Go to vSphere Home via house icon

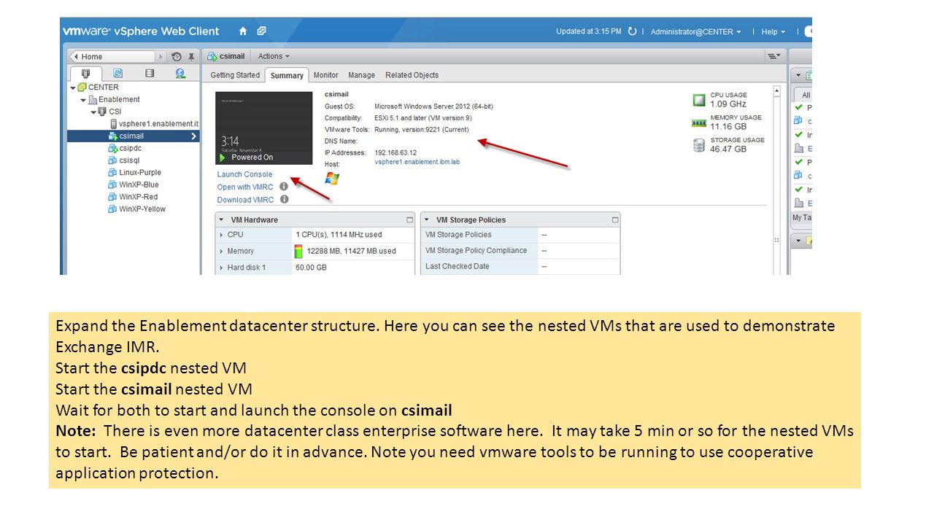[x=243, y=31]
